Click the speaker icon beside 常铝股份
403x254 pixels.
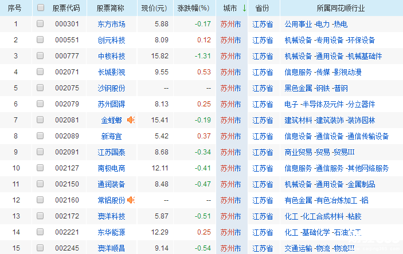tap(131, 200)
